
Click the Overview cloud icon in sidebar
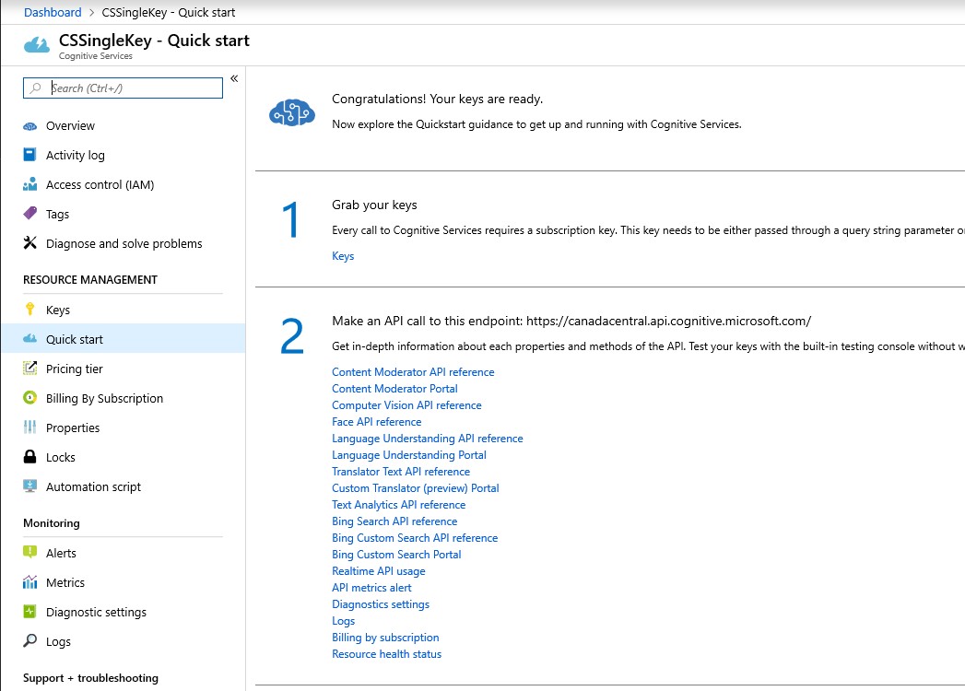[29, 126]
